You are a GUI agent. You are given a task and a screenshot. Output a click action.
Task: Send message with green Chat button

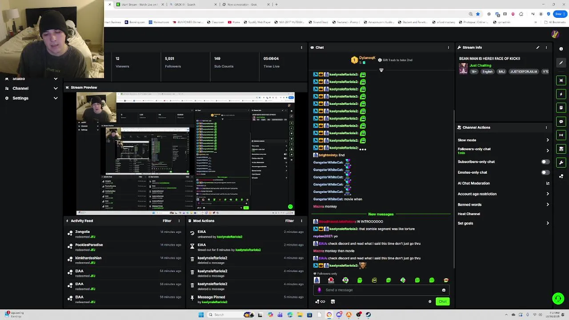pos(442,302)
